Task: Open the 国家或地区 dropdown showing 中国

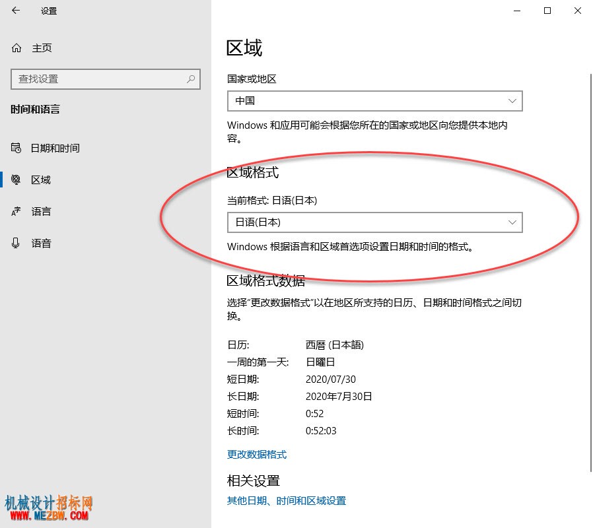Action: (375, 101)
